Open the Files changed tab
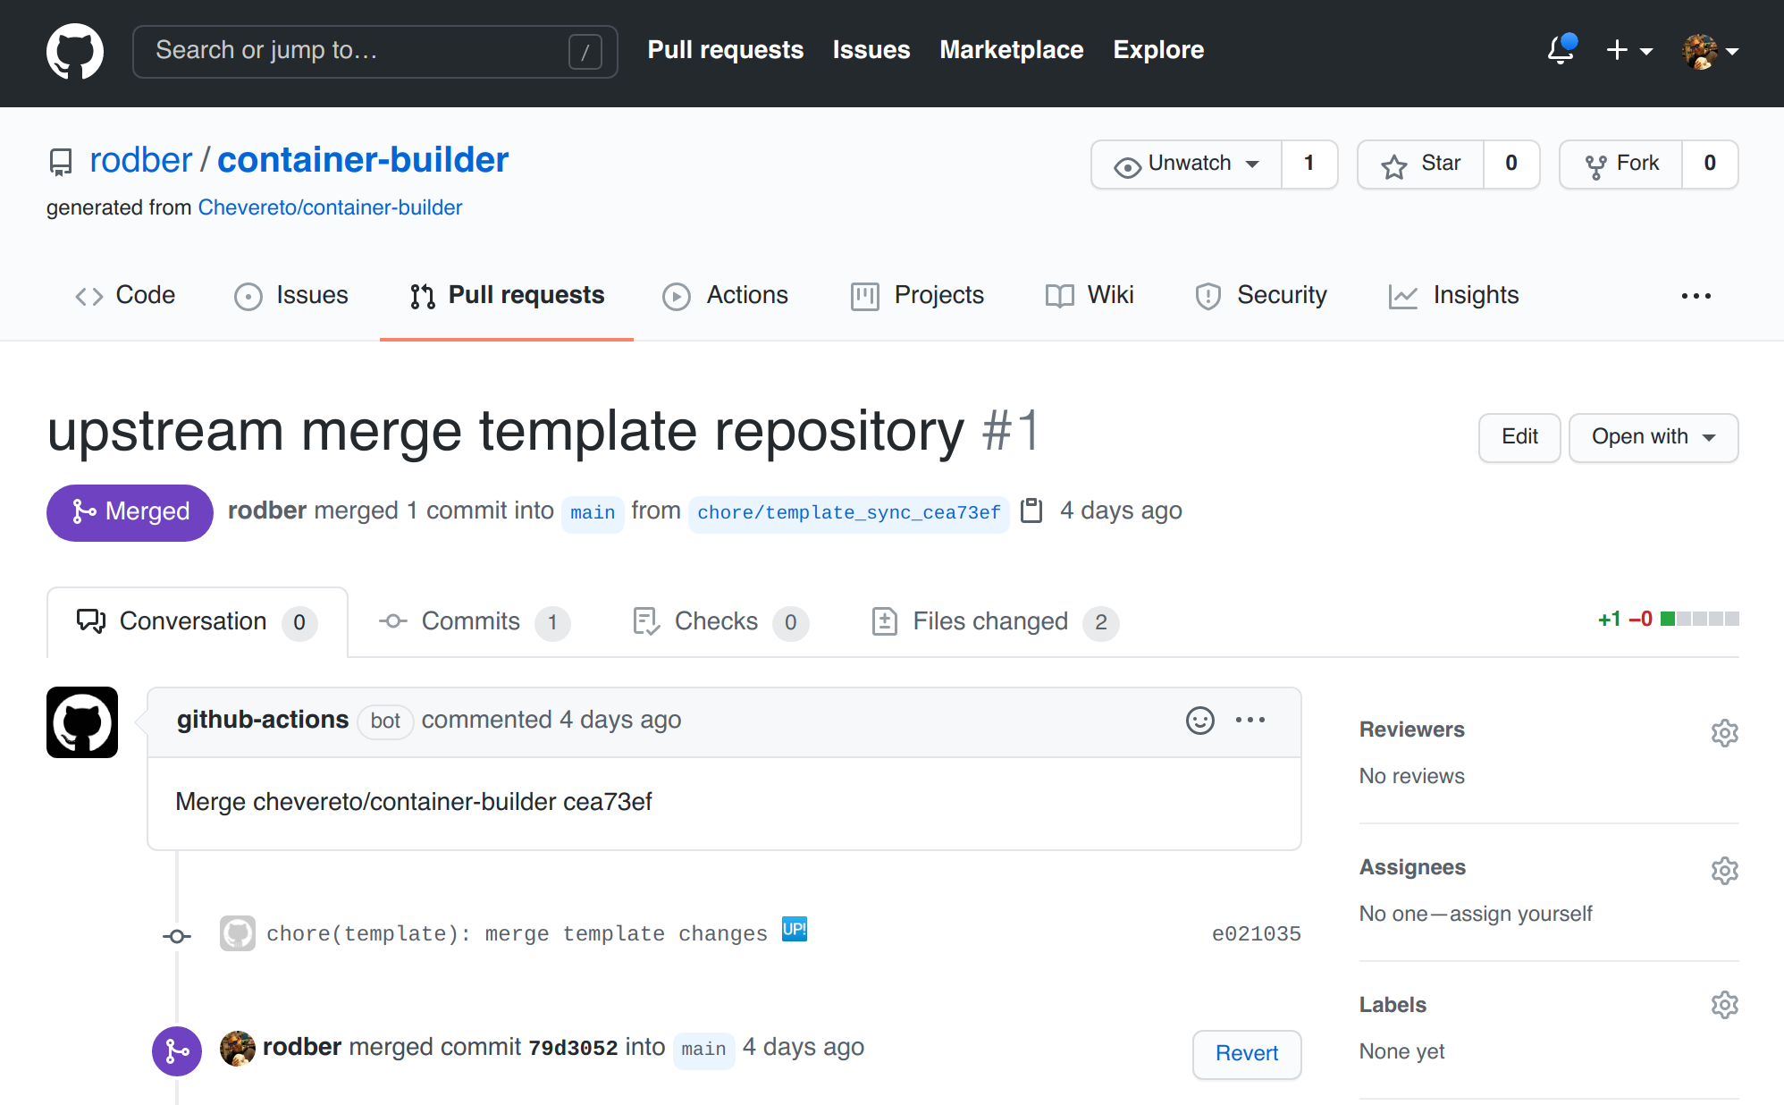 click(x=995, y=621)
